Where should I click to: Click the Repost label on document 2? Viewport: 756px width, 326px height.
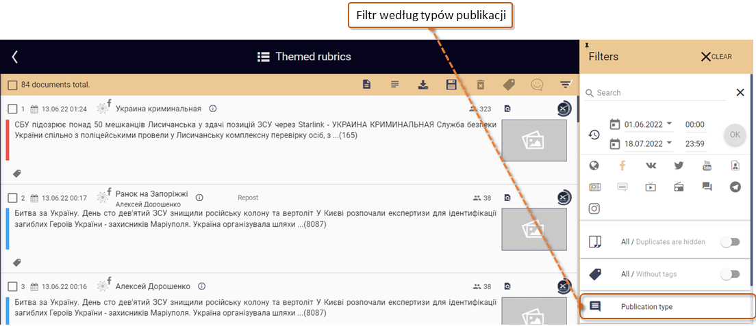[x=248, y=198]
